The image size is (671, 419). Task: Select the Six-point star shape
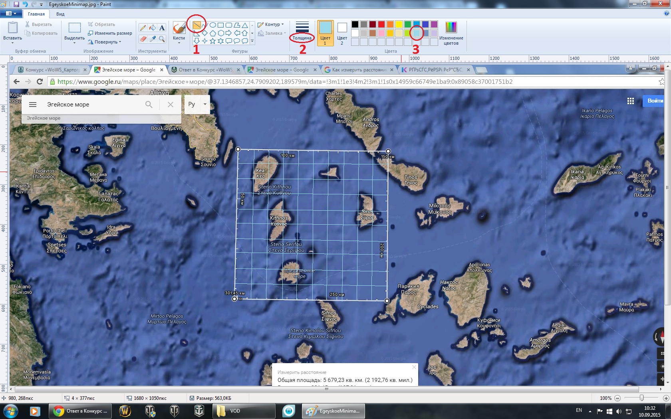pyautogui.click(x=220, y=41)
